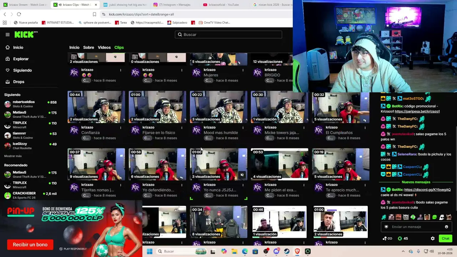Open options menu for Mood mas humilde clip
This screenshot has height=257, width=457.
[243, 127]
